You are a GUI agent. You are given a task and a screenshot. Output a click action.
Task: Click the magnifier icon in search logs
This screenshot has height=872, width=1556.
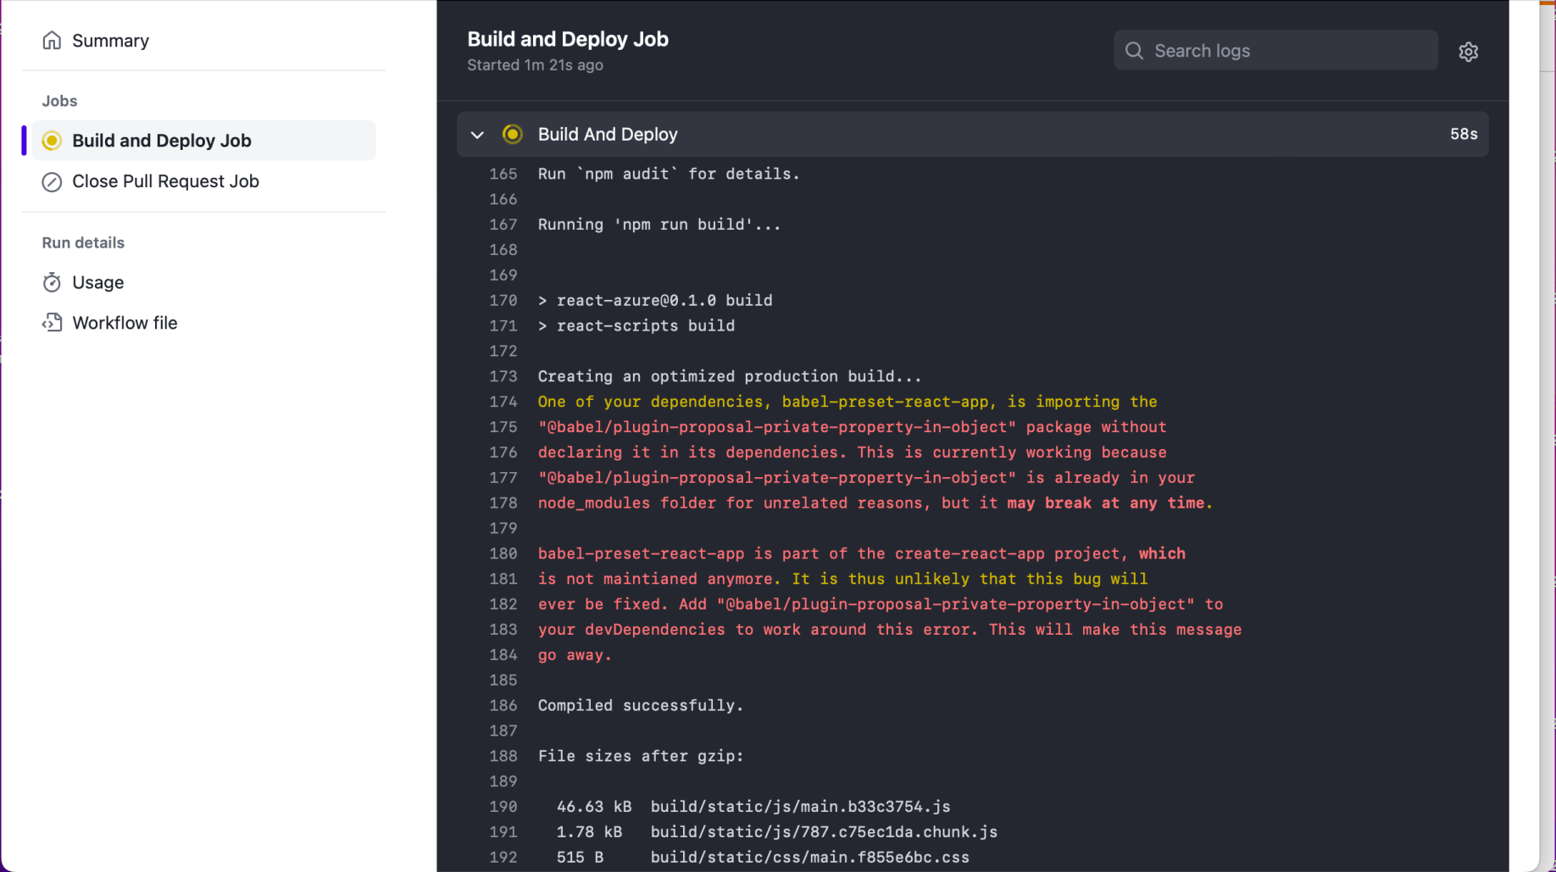click(x=1134, y=51)
